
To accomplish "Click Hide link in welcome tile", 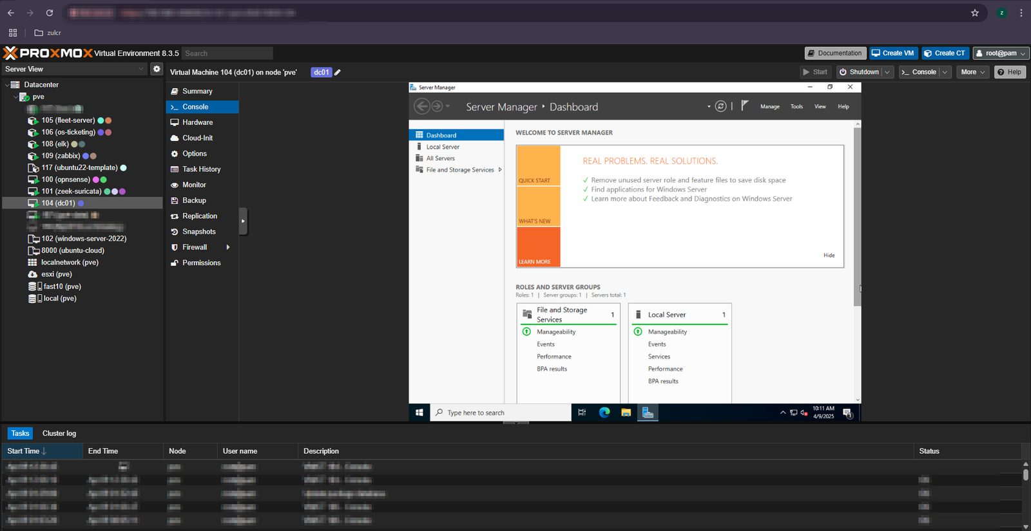I will click(x=829, y=256).
